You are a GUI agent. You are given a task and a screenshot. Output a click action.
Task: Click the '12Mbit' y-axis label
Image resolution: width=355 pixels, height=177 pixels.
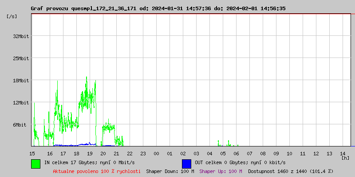pyautogui.click(x=21, y=103)
